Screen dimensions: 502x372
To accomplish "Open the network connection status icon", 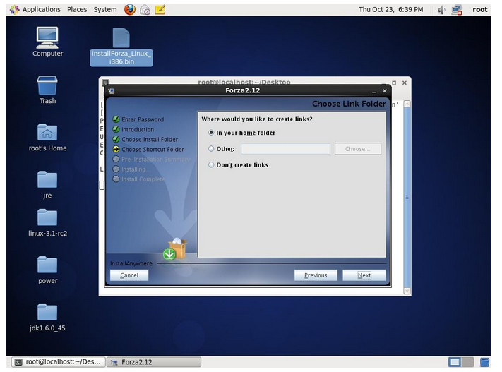I will coord(457,10).
